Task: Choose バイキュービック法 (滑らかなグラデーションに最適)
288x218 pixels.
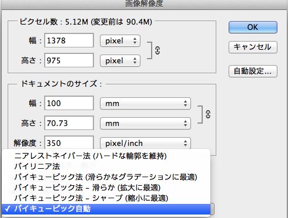Action: click(106, 177)
